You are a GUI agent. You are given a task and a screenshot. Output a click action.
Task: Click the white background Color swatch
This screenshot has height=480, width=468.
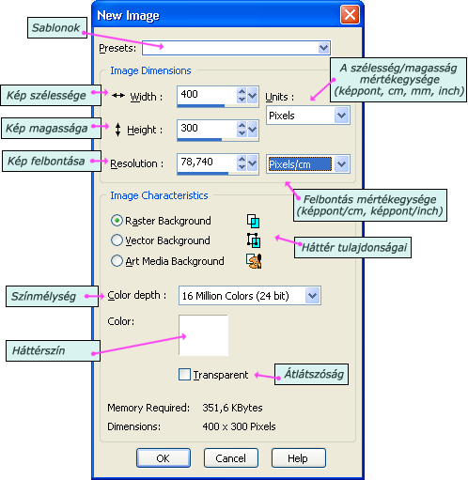tap(204, 335)
